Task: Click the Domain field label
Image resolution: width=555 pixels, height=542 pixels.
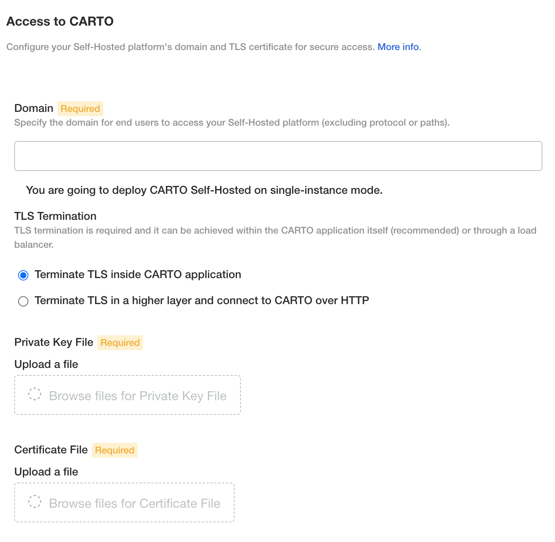Action: coord(34,108)
